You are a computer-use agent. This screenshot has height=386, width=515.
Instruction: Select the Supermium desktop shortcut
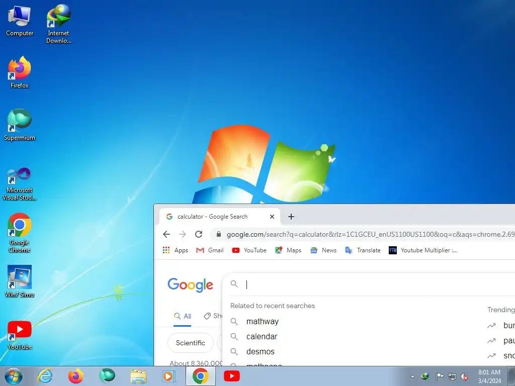tap(20, 125)
